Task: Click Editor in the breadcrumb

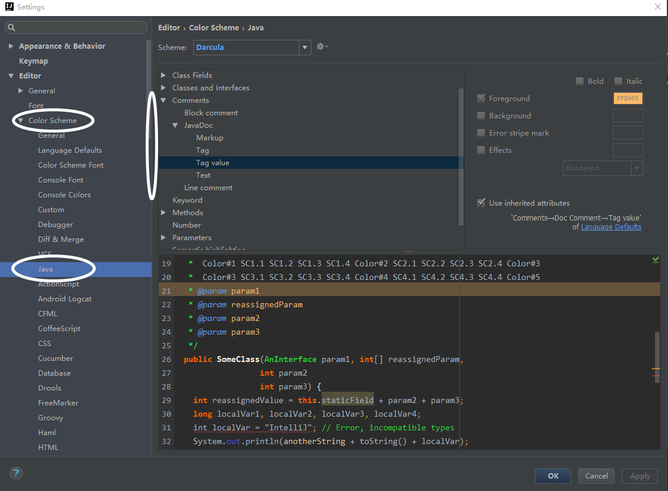Action: (169, 28)
